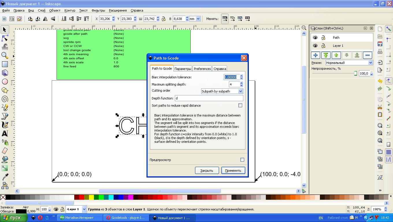The image size is (393, 222).
Task: Select Path layer row
Action: pyautogui.click(x=342, y=38)
